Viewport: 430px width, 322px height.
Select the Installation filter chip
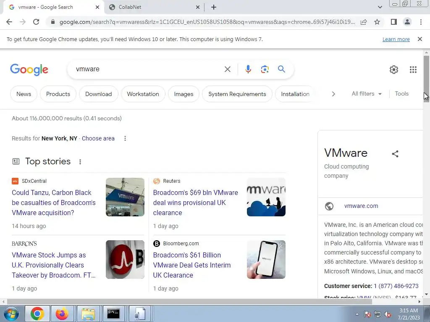[x=295, y=94]
